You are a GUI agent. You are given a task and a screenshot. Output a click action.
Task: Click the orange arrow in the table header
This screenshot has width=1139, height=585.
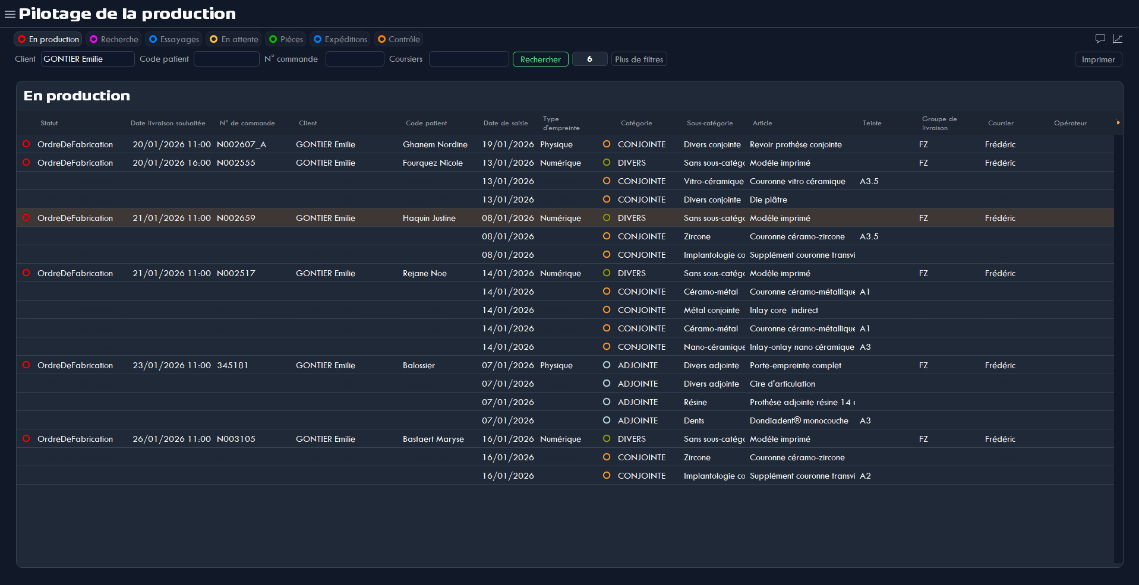click(x=1118, y=123)
